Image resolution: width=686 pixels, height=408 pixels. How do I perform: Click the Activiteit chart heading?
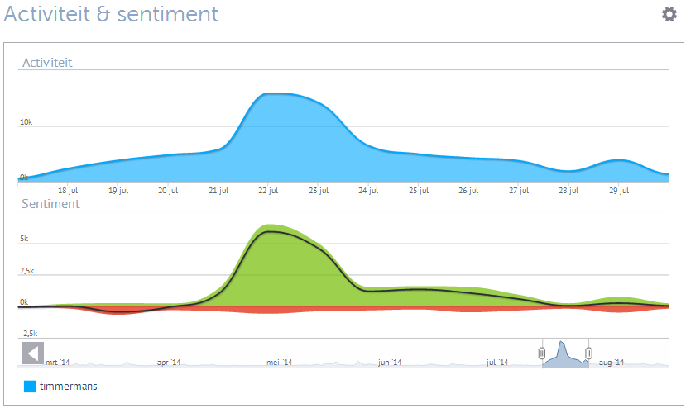click(47, 63)
